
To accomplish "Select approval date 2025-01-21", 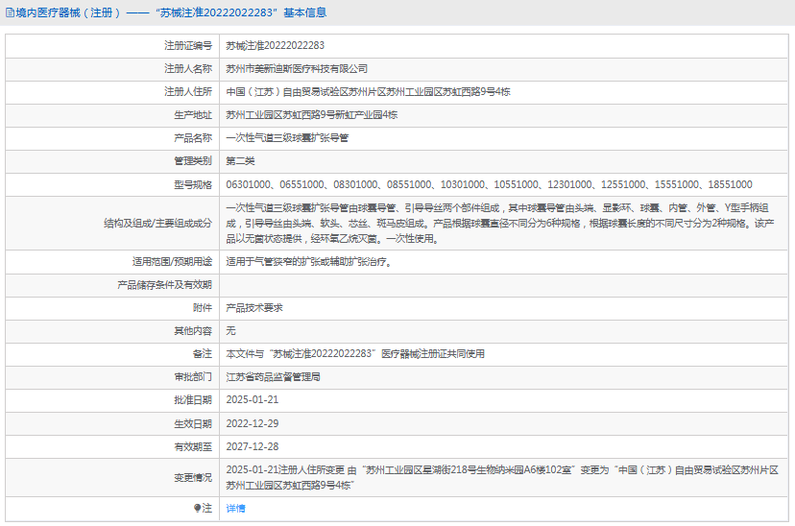I will (252, 400).
